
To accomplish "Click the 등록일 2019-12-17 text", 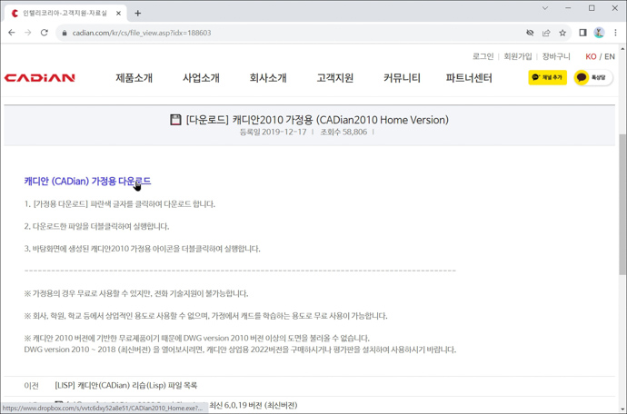I will click(274, 132).
